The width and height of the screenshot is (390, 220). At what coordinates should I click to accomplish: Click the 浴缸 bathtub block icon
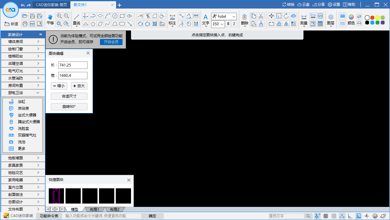point(11,101)
